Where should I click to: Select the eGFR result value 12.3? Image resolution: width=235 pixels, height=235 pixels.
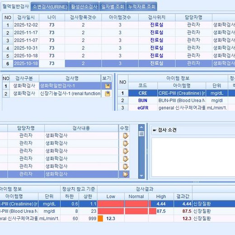tap(183, 219)
